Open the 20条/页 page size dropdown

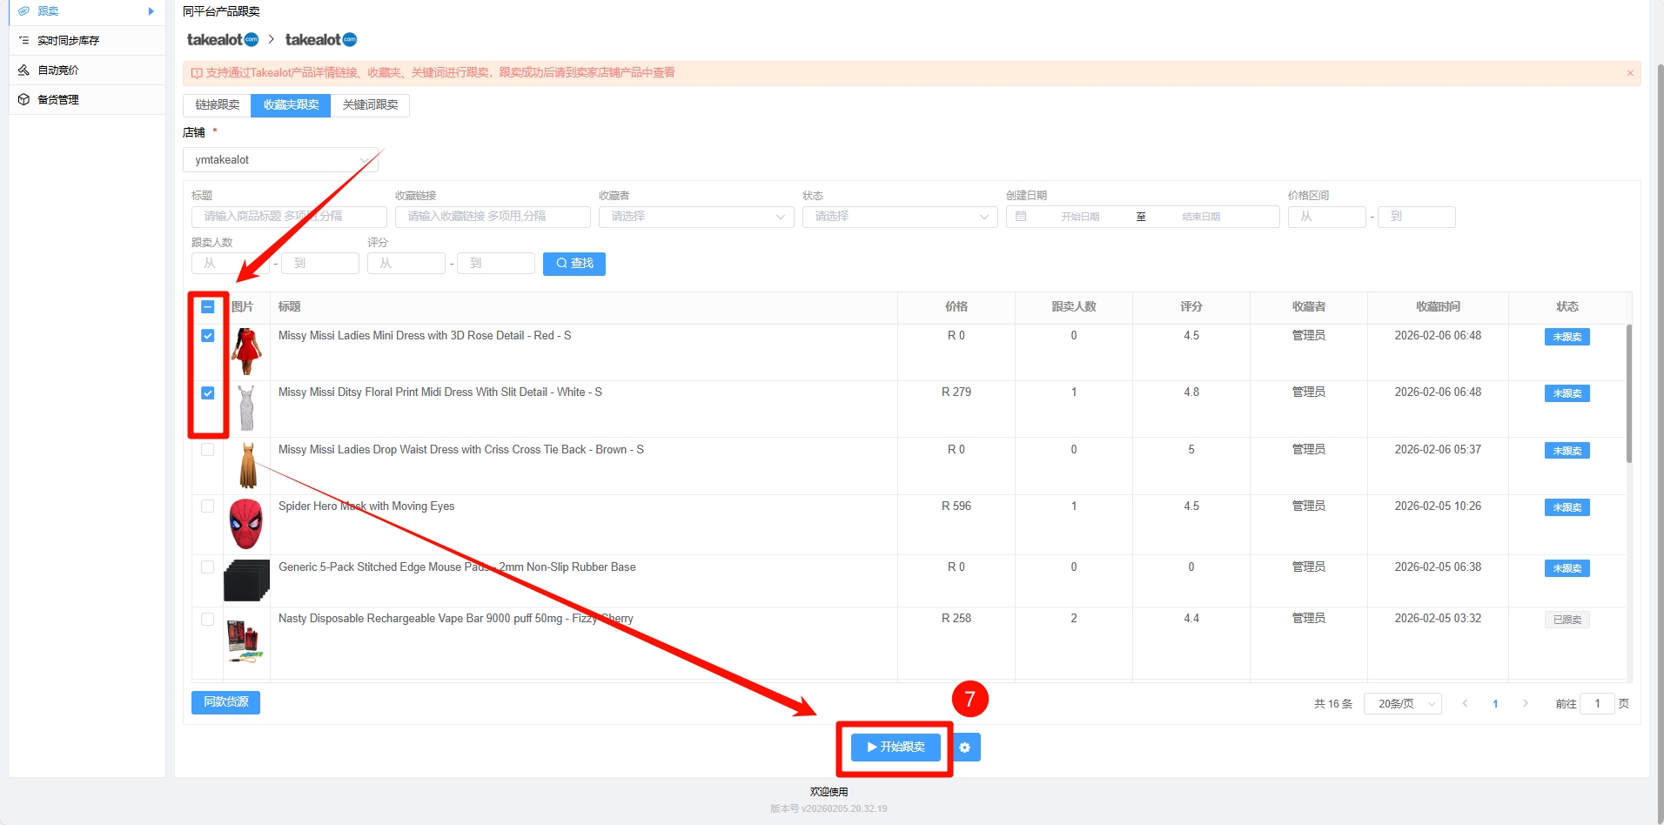tap(1402, 704)
